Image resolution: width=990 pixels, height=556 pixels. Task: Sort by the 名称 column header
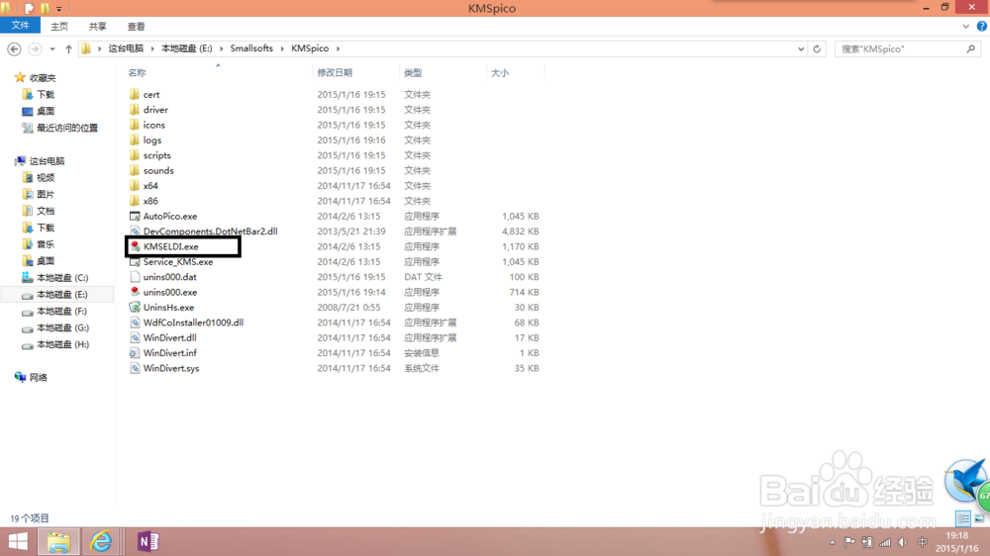point(137,72)
